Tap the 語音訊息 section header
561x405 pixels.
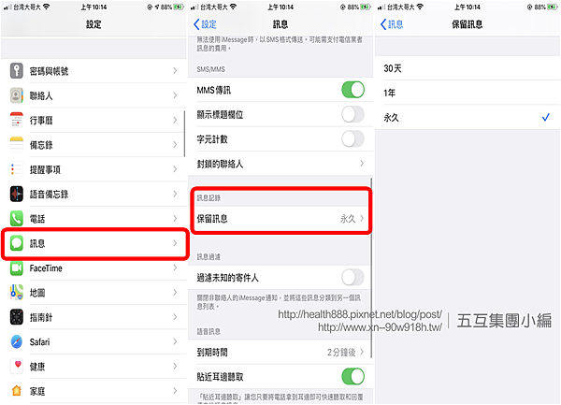pyautogui.click(x=209, y=332)
